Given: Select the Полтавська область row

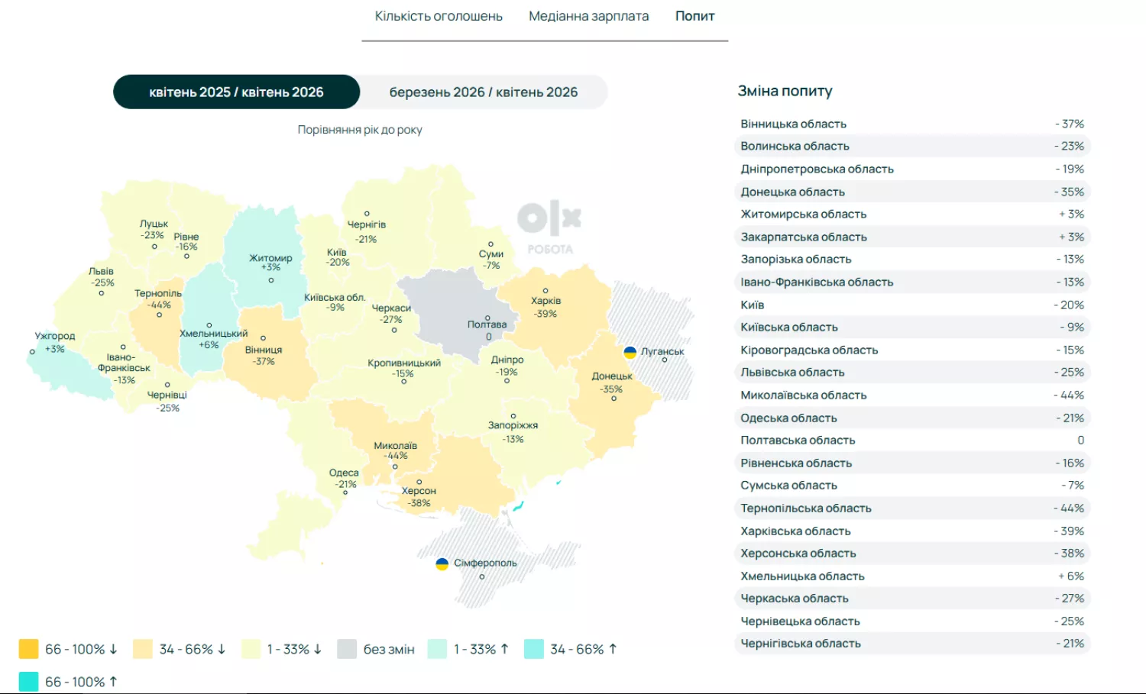Looking at the screenshot, I should (912, 440).
